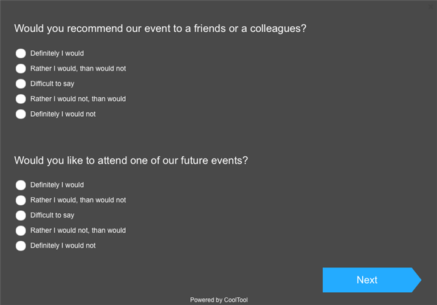The width and height of the screenshot is (437, 305).
Task: Click 'Rather I would not, than would' text under future events
Action: (x=78, y=230)
